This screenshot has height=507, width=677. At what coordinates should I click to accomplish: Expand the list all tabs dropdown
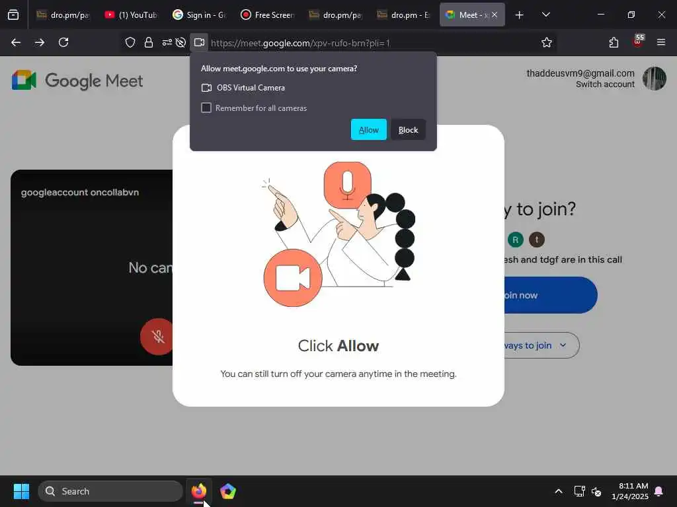tap(545, 15)
